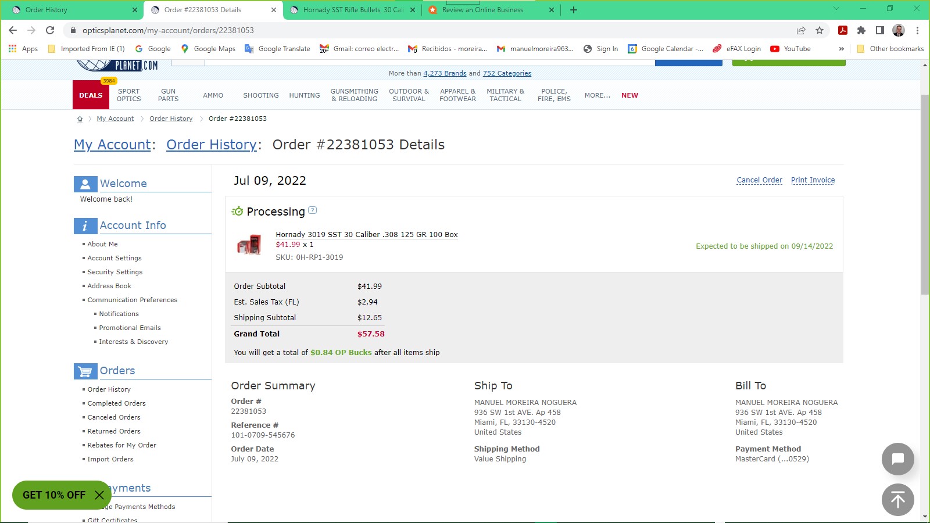
Task: Click the Welcome user silhouette icon
Action: pos(85,183)
